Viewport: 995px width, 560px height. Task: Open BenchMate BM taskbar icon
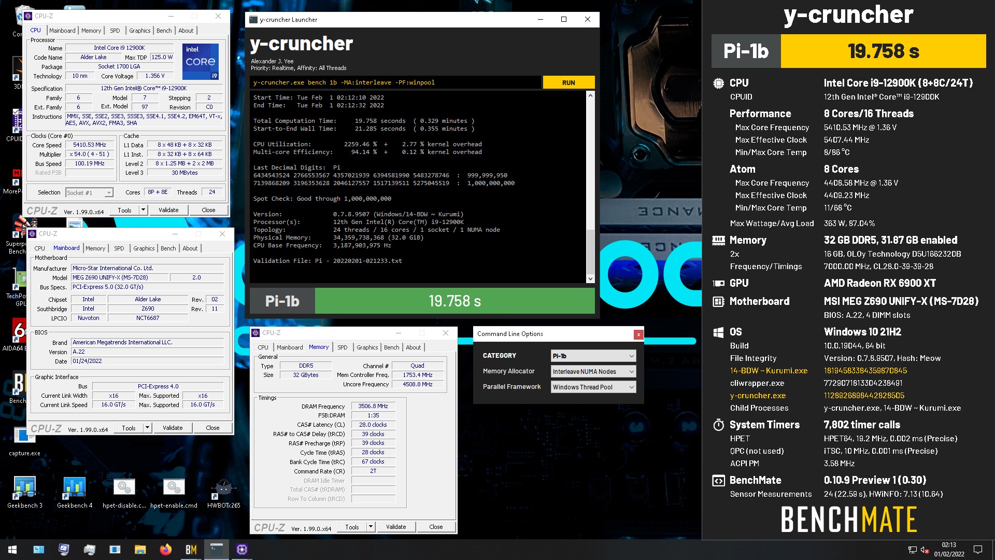pyautogui.click(x=191, y=550)
